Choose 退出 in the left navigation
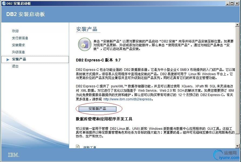Screen dimensions: 241x162 (x=15, y=66)
